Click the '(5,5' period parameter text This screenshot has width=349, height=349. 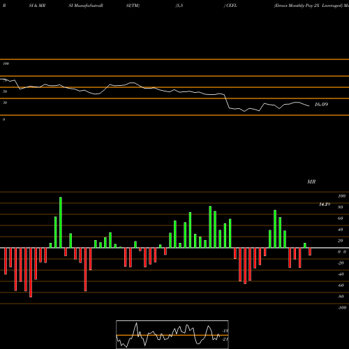pos(179,6)
